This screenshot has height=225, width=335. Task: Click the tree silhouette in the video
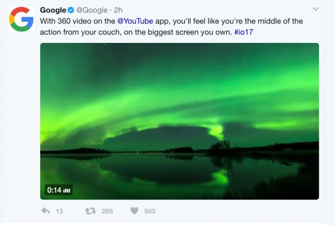220,145
